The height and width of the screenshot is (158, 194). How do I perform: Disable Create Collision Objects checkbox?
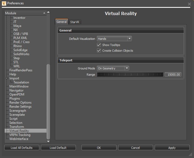click(x=99, y=51)
